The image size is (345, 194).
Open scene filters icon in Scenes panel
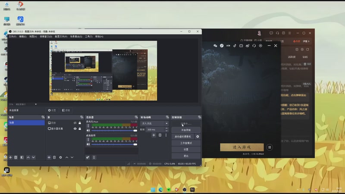22,157
